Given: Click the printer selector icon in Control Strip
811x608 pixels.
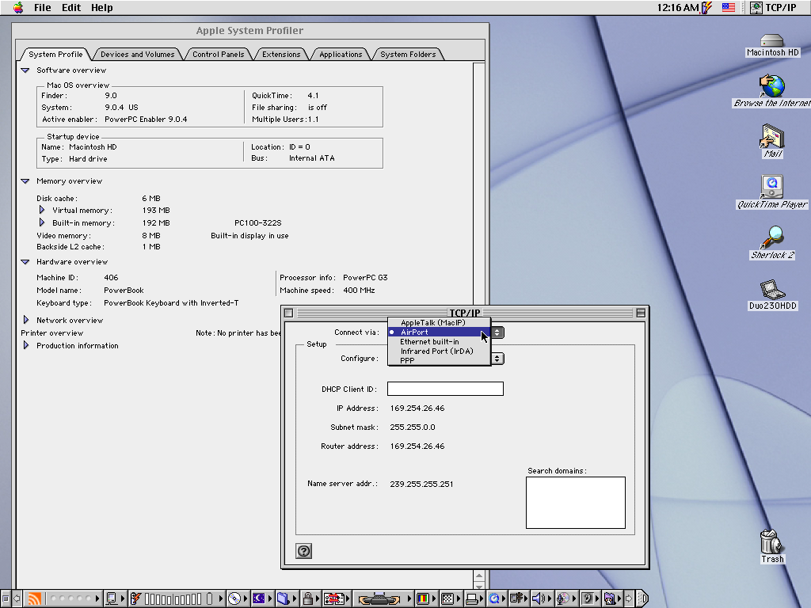Looking at the screenshot, I should pyautogui.click(x=471, y=598).
